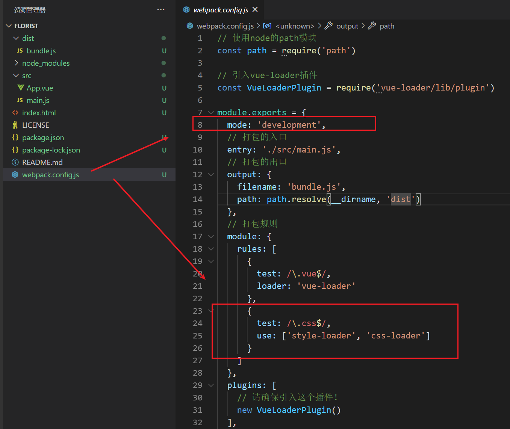Click breadcrumb webpack cube icon
This screenshot has width=510, height=429.
(x=190, y=26)
